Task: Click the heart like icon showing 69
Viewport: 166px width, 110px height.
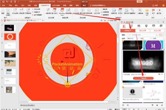Action: 159,74
